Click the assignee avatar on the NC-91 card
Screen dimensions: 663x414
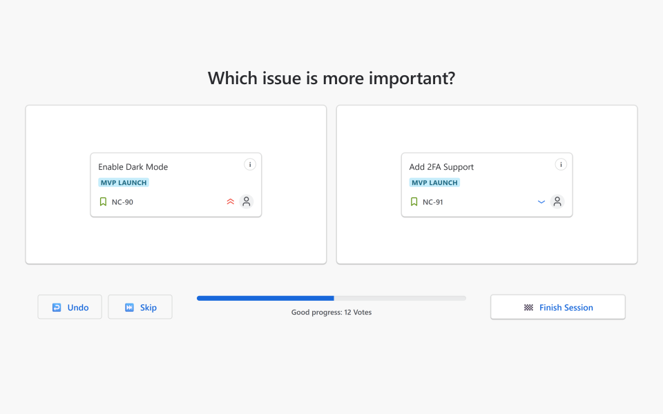click(x=557, y=201)
